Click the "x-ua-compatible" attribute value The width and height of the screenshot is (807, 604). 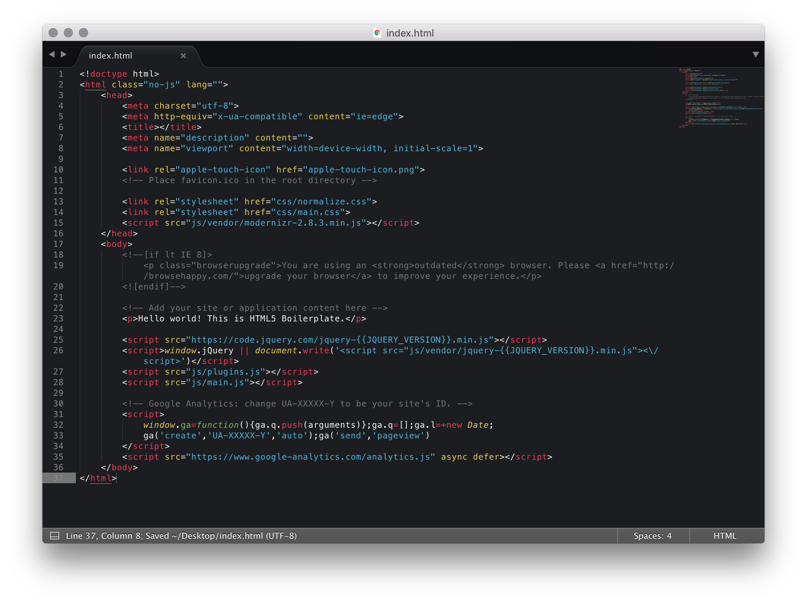257,116
